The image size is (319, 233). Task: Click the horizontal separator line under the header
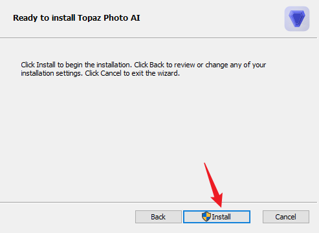(x=159, y=38)
